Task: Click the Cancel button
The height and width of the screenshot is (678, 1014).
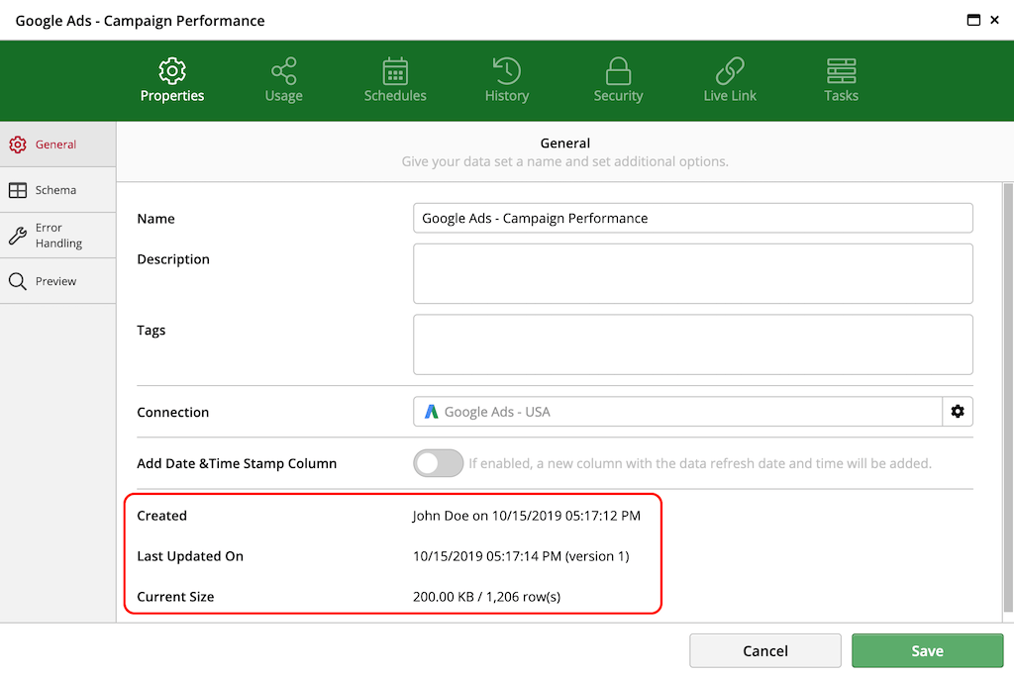Action: [x=765, y=651]
